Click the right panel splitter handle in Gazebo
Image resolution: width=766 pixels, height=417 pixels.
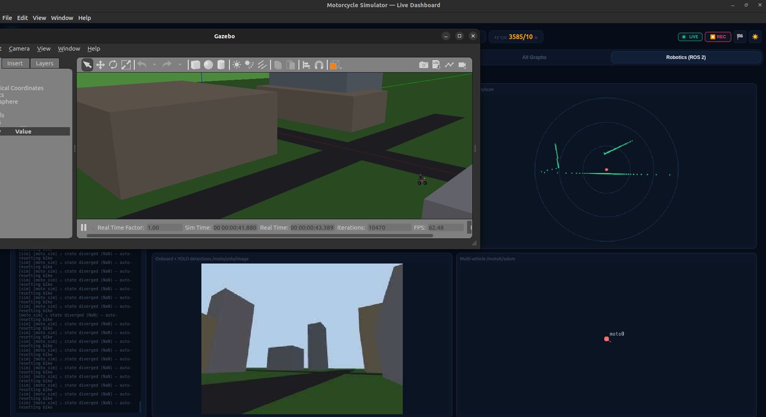[474, 149]
